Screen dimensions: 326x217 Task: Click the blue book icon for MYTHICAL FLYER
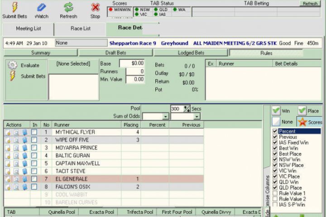(x=24, y=132)
